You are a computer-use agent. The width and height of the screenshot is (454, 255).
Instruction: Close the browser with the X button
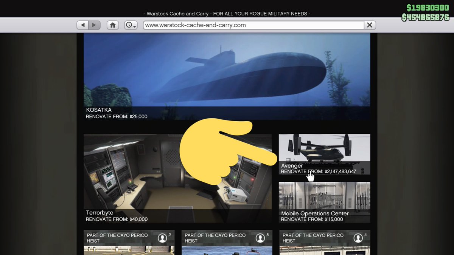(370, 25)
